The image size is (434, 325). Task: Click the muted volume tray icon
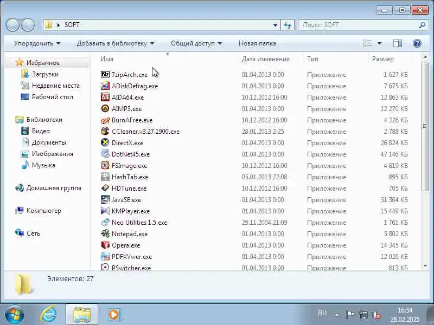click(x=376, y=315)
